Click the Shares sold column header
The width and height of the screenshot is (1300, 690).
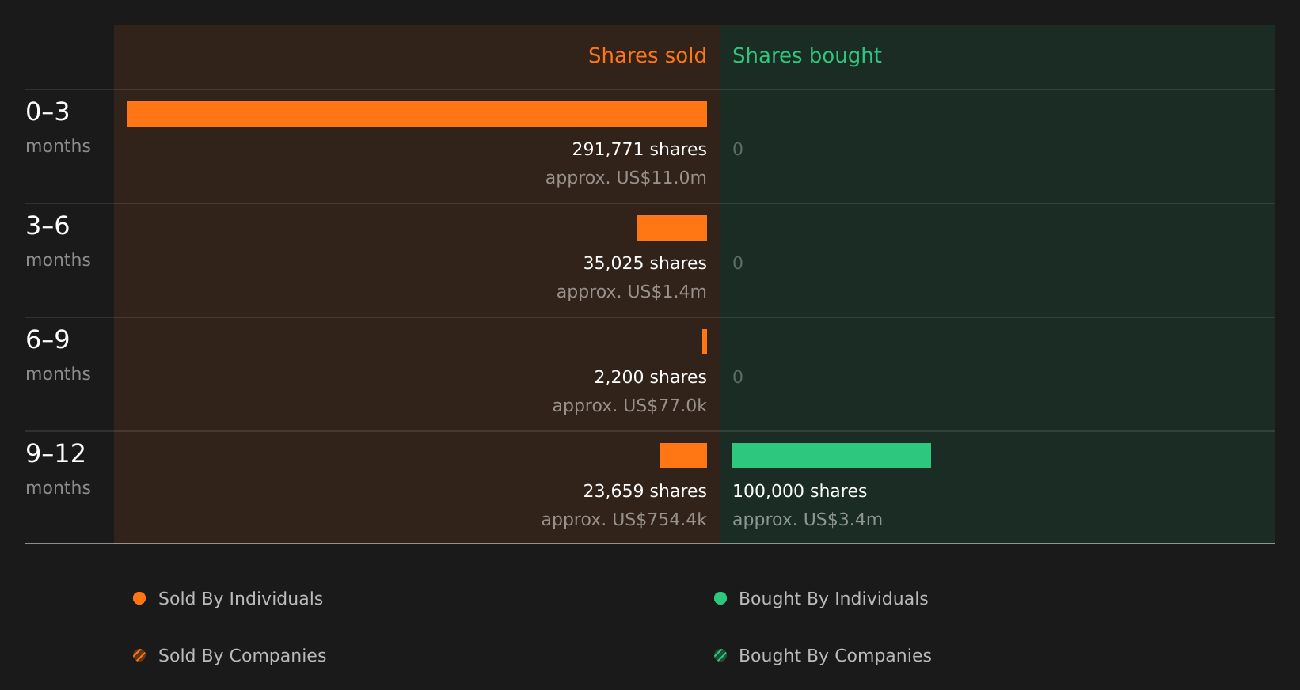647,55
